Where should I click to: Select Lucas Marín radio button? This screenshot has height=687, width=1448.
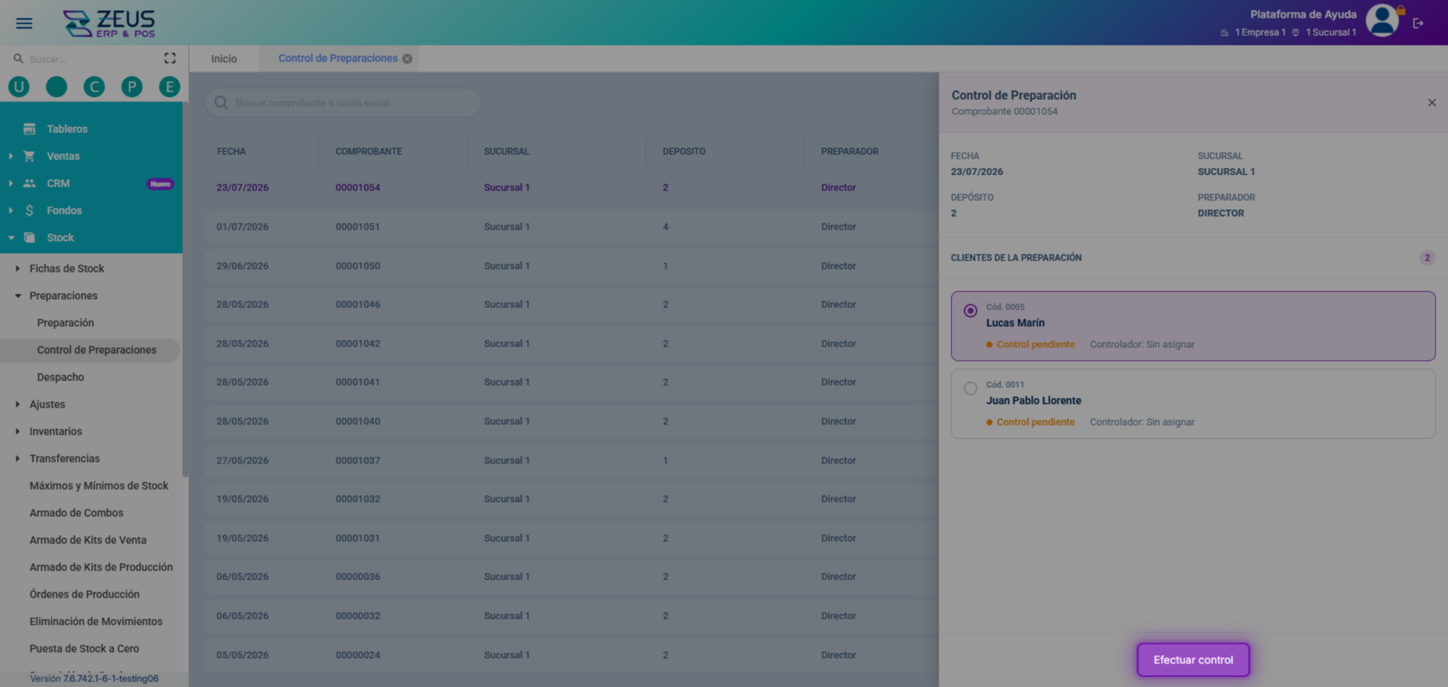click(x=971, y=310)
